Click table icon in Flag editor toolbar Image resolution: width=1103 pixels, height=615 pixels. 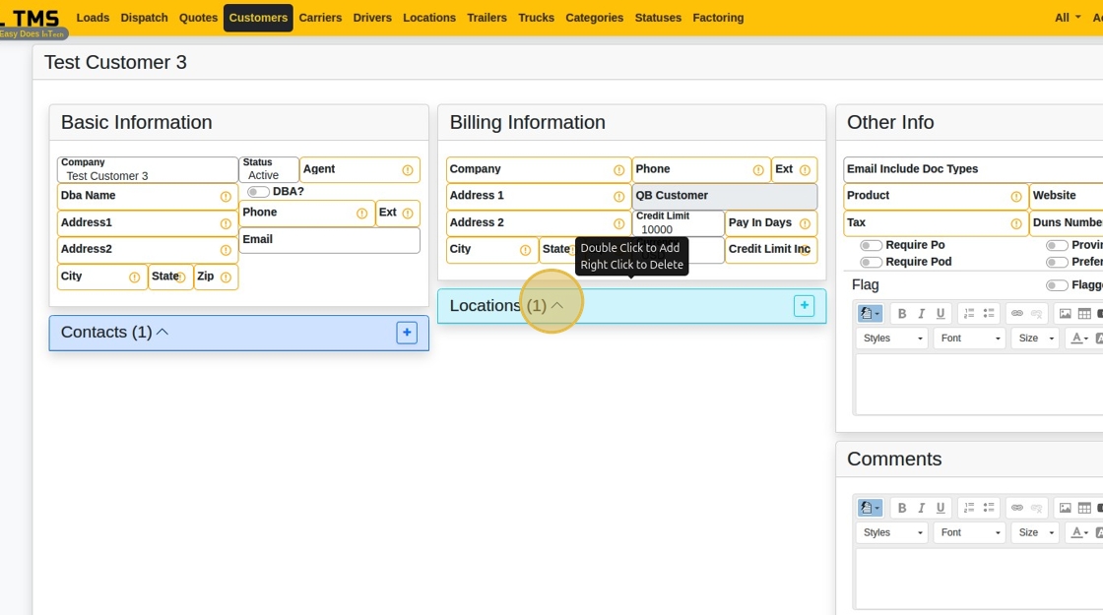coord(1083,314)
